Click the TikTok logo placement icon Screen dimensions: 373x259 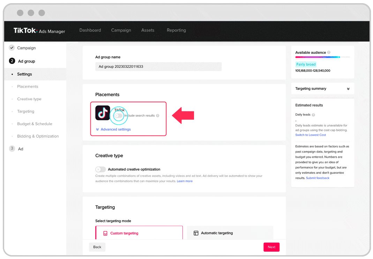[x=103, y=113]
